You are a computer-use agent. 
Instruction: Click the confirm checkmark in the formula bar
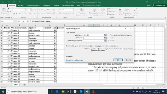point(23,21)
